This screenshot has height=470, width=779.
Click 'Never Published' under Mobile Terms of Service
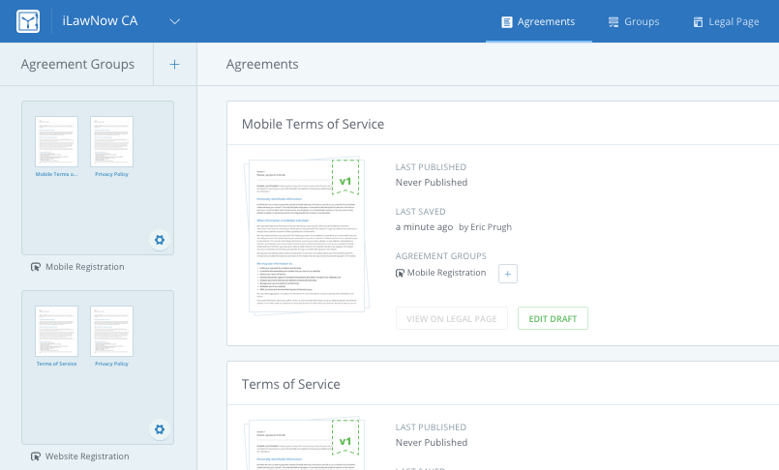[432, 182]
